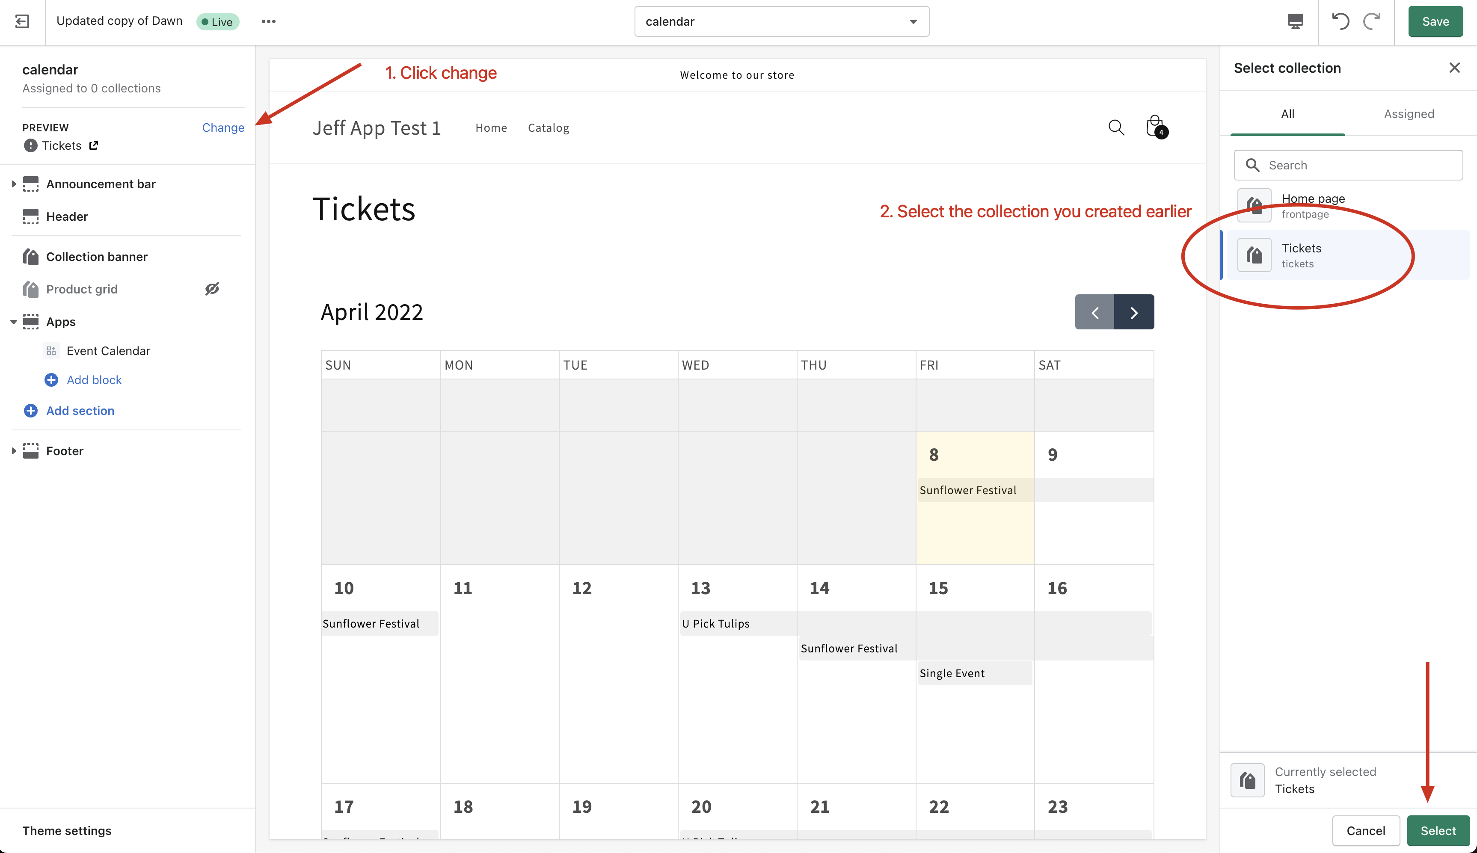The image size is (1477, 853).
Task: Open the calendar template dropdown
Action: pyautogui.click(x=782, y=22)
